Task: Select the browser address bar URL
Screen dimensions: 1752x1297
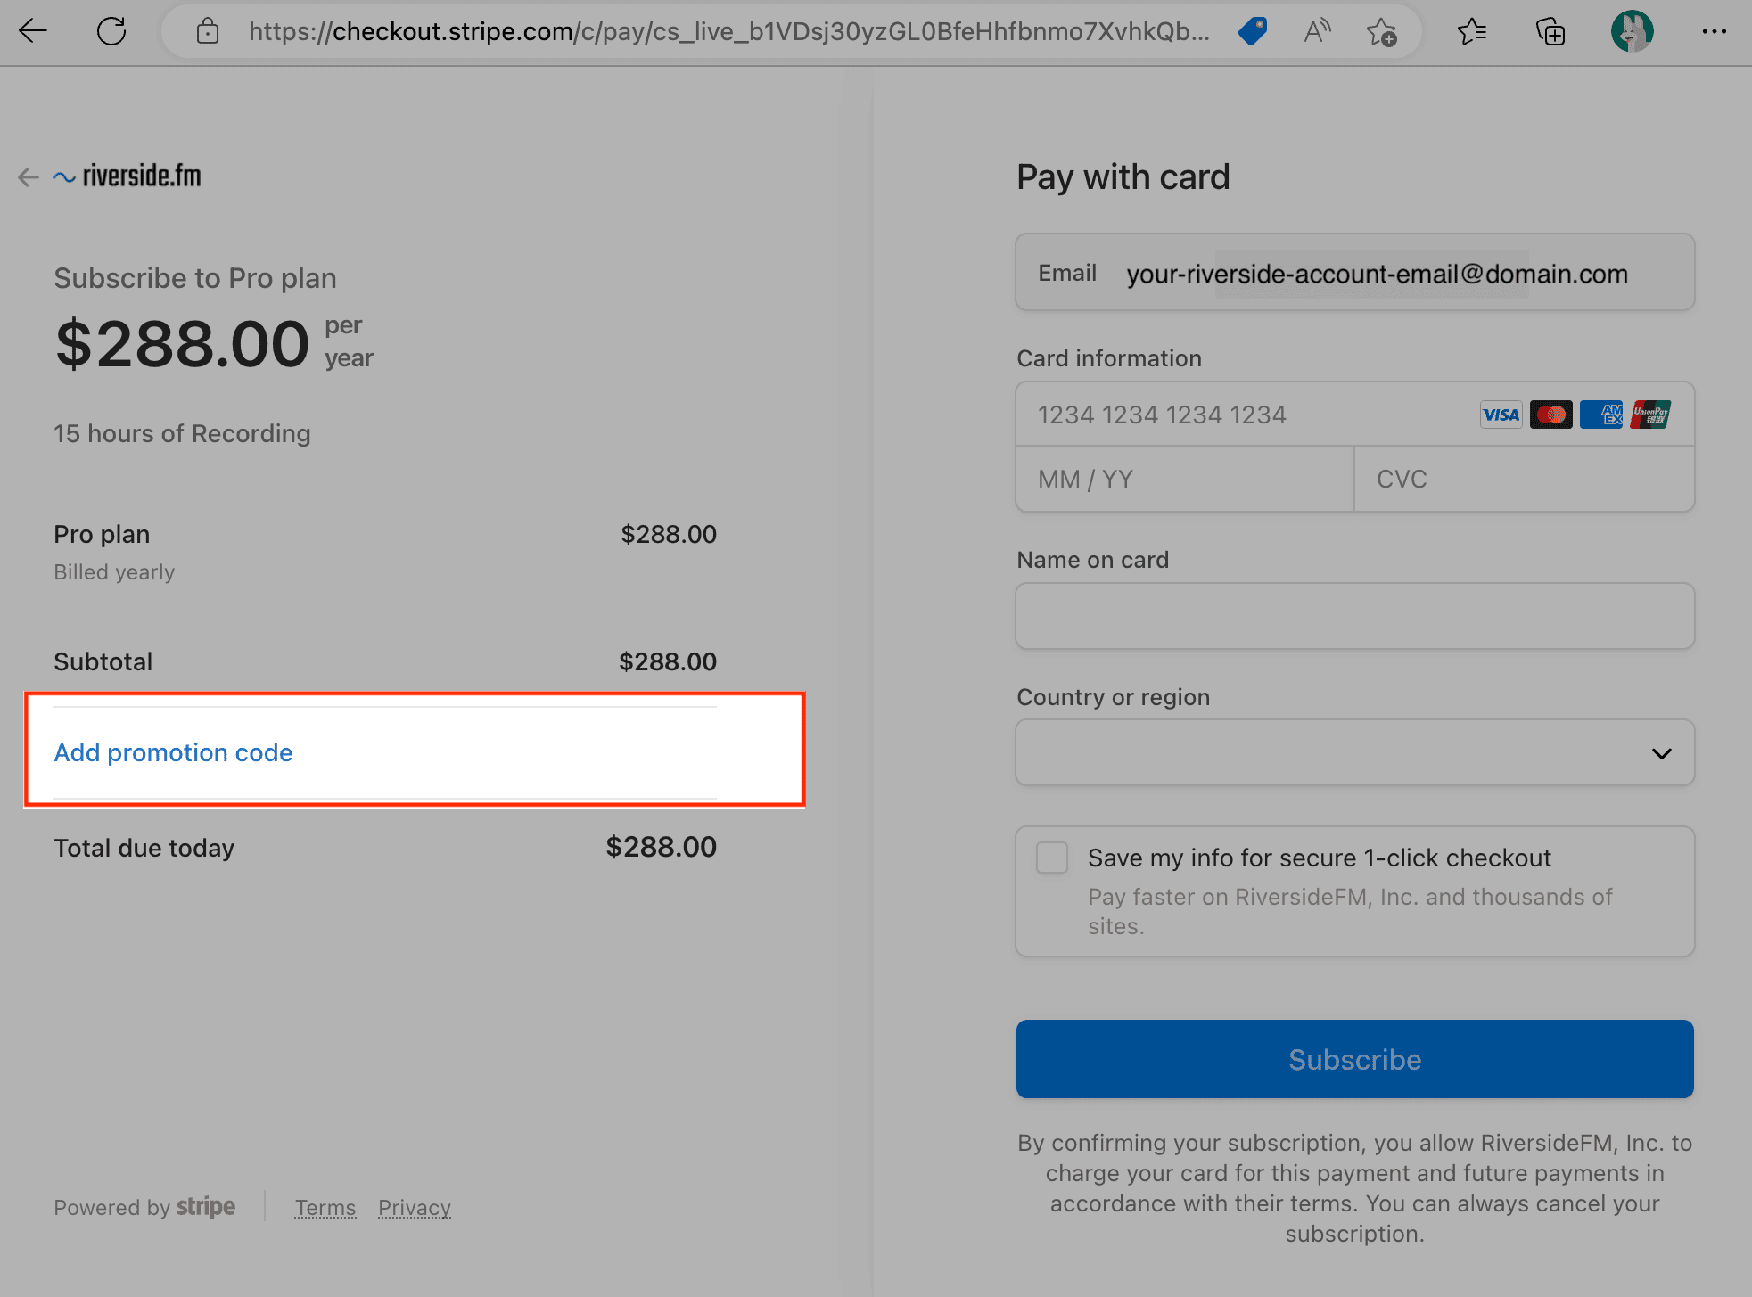Action: tap(729, 31)
